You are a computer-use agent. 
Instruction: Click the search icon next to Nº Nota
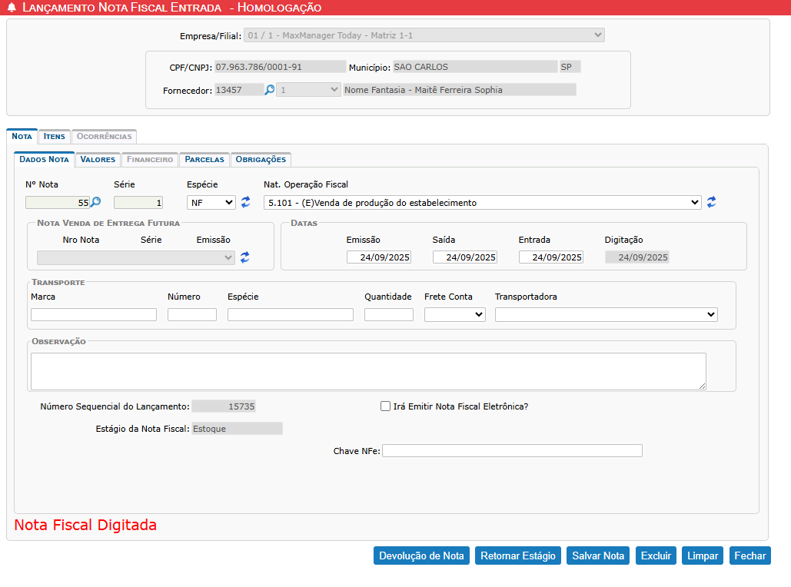[95, 203]
